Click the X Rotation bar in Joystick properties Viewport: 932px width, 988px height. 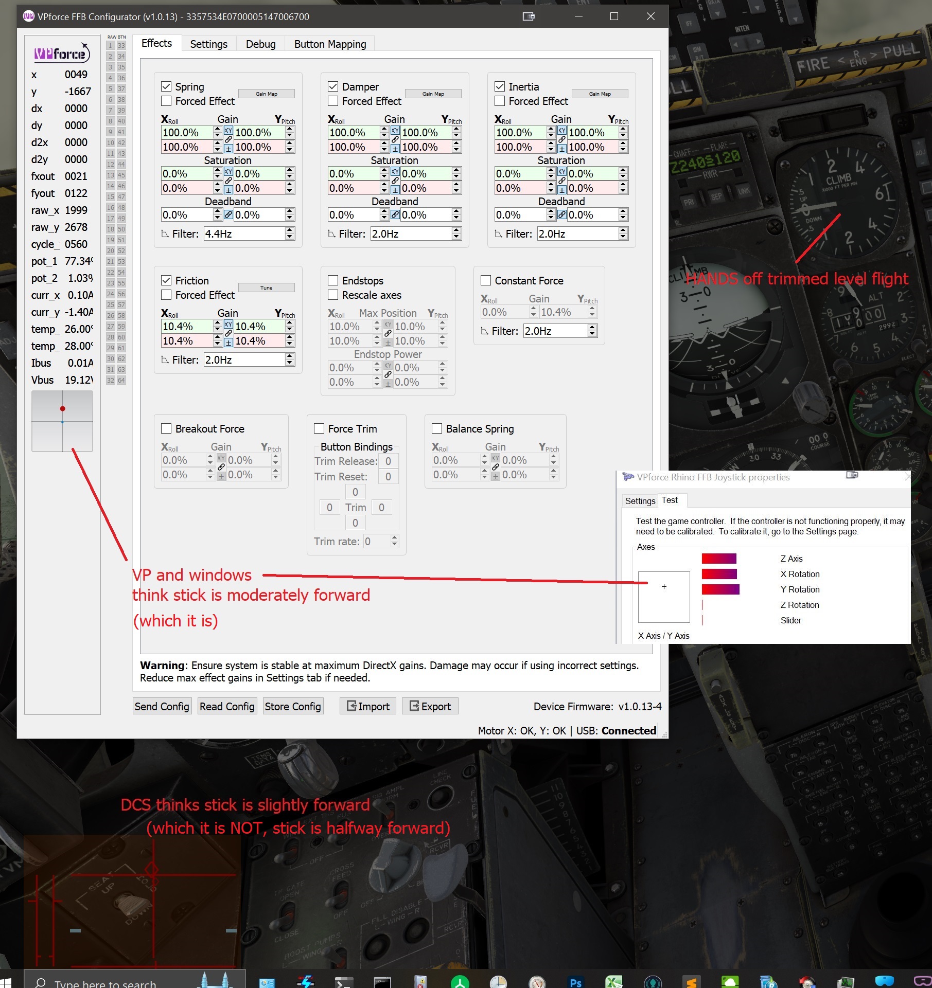coord(719,574)
